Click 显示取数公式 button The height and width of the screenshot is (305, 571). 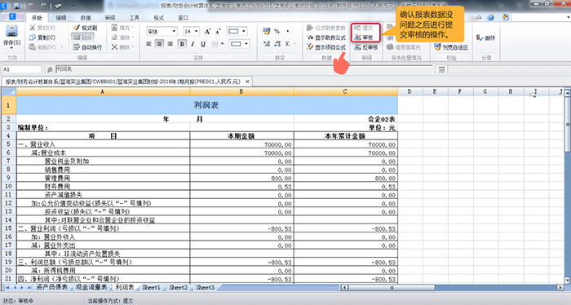[x=326, y=38]
